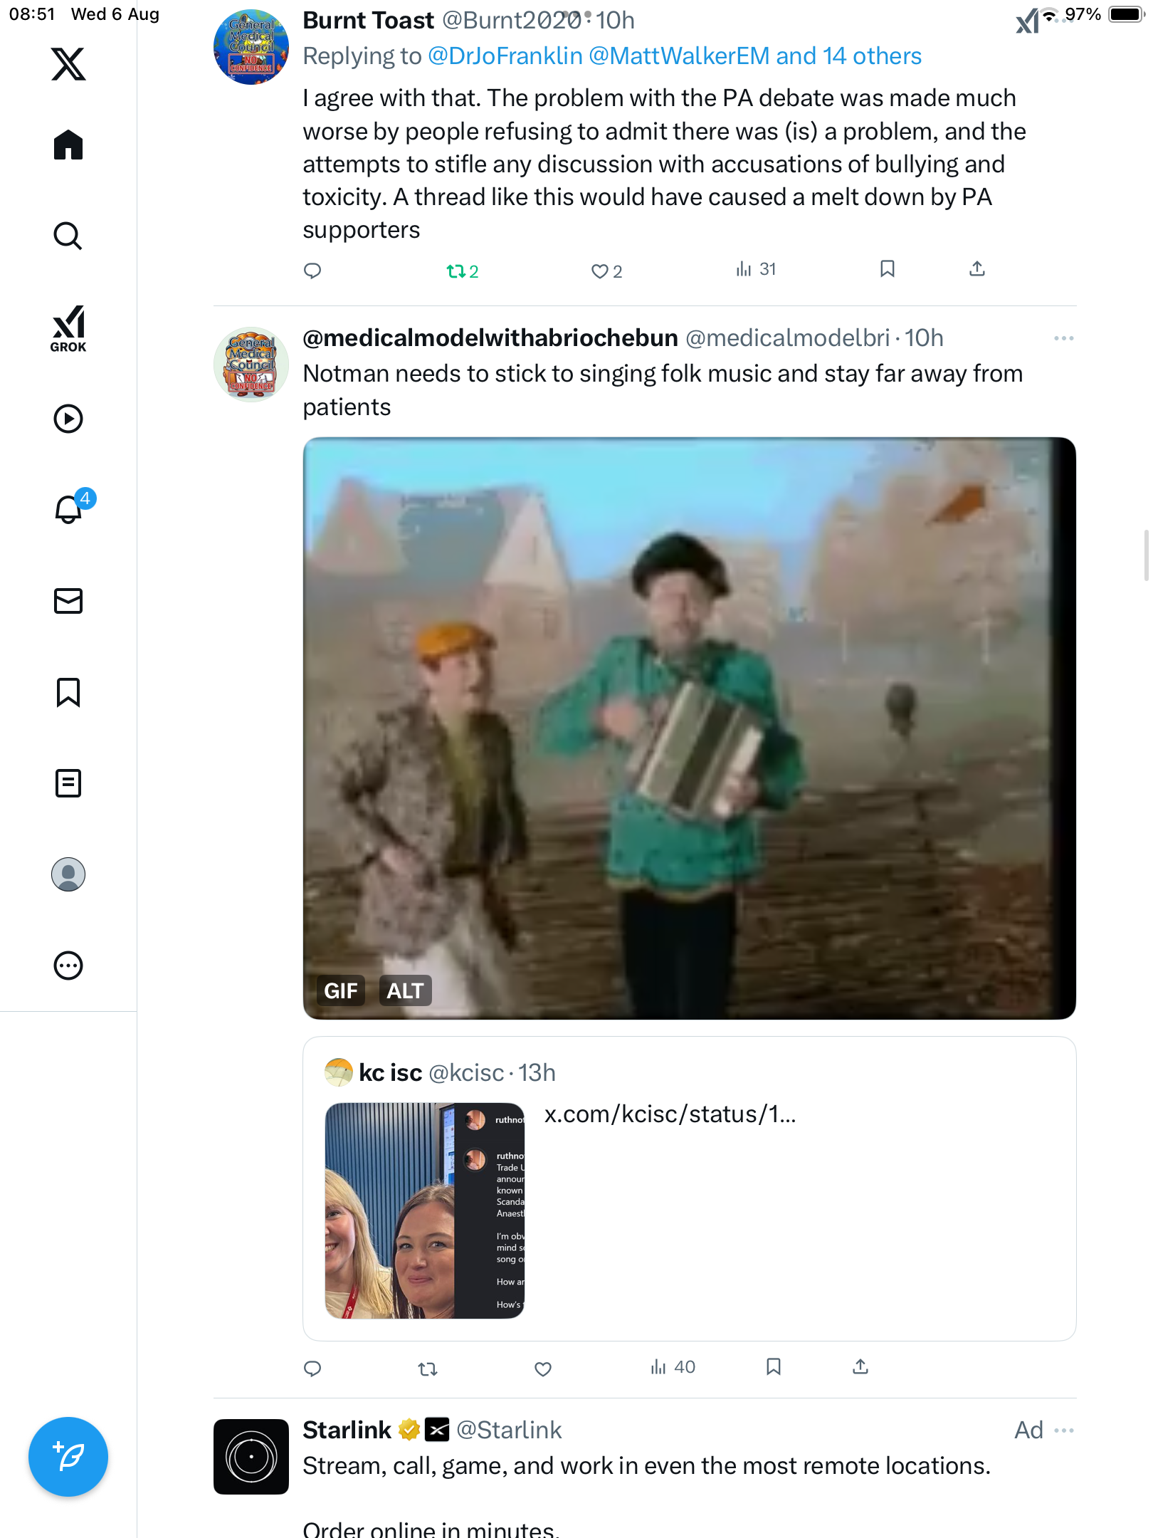
Task: Bookmark the medicalmodelwithabriochebun post
Action: [x=773, y=1367]
